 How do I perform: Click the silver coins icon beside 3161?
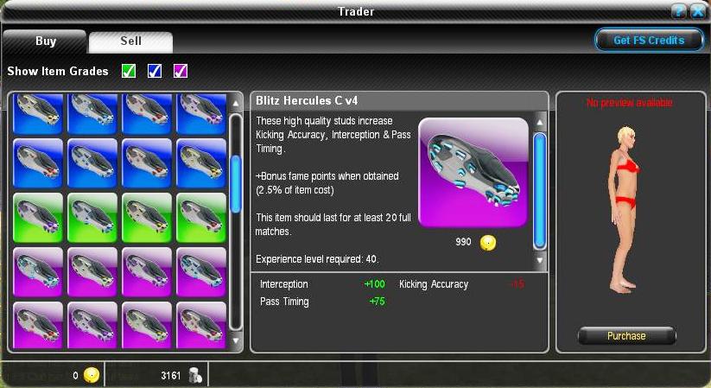(x=195, y=376)
